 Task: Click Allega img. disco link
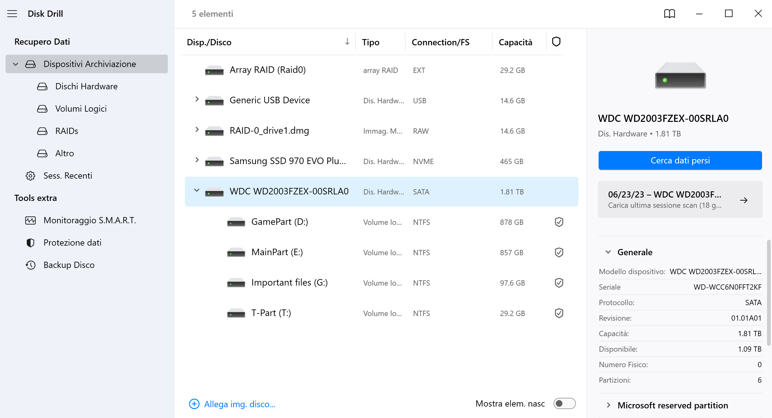pos(240,404)
